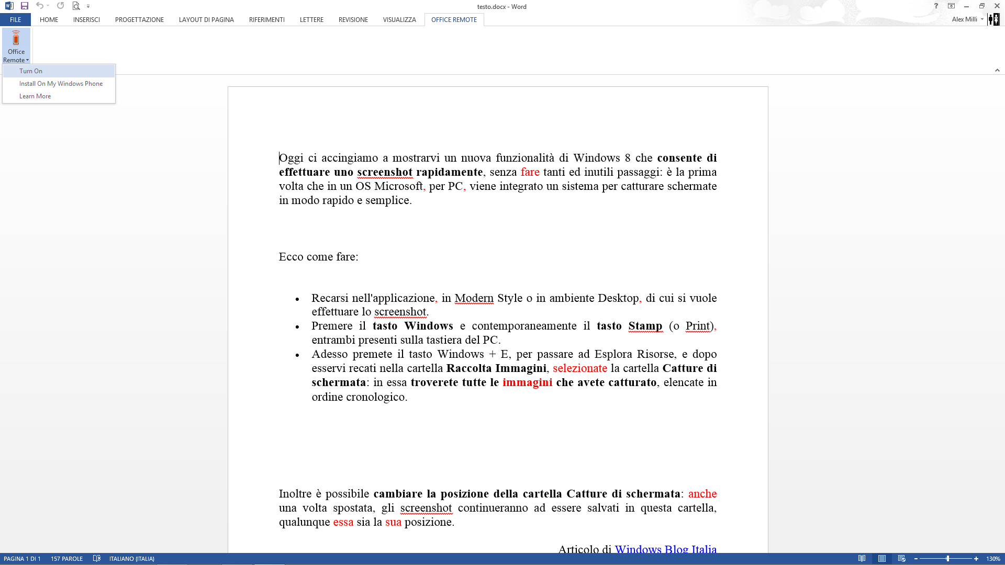
Task: Save the document with the floppy disk icon
Action: click(x=24, y=6)
